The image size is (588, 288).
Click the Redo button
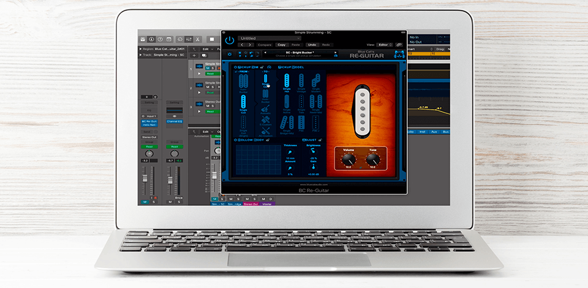coord(325,45)
